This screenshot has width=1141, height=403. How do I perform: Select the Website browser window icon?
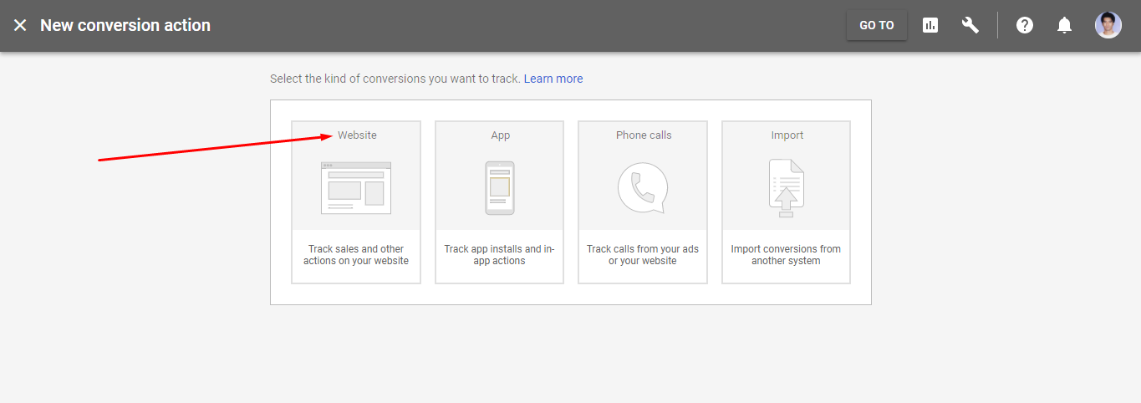[x=356, y=188]
